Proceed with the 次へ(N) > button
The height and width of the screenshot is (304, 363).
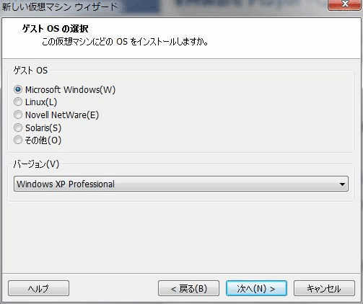click(x=256, y=288)
